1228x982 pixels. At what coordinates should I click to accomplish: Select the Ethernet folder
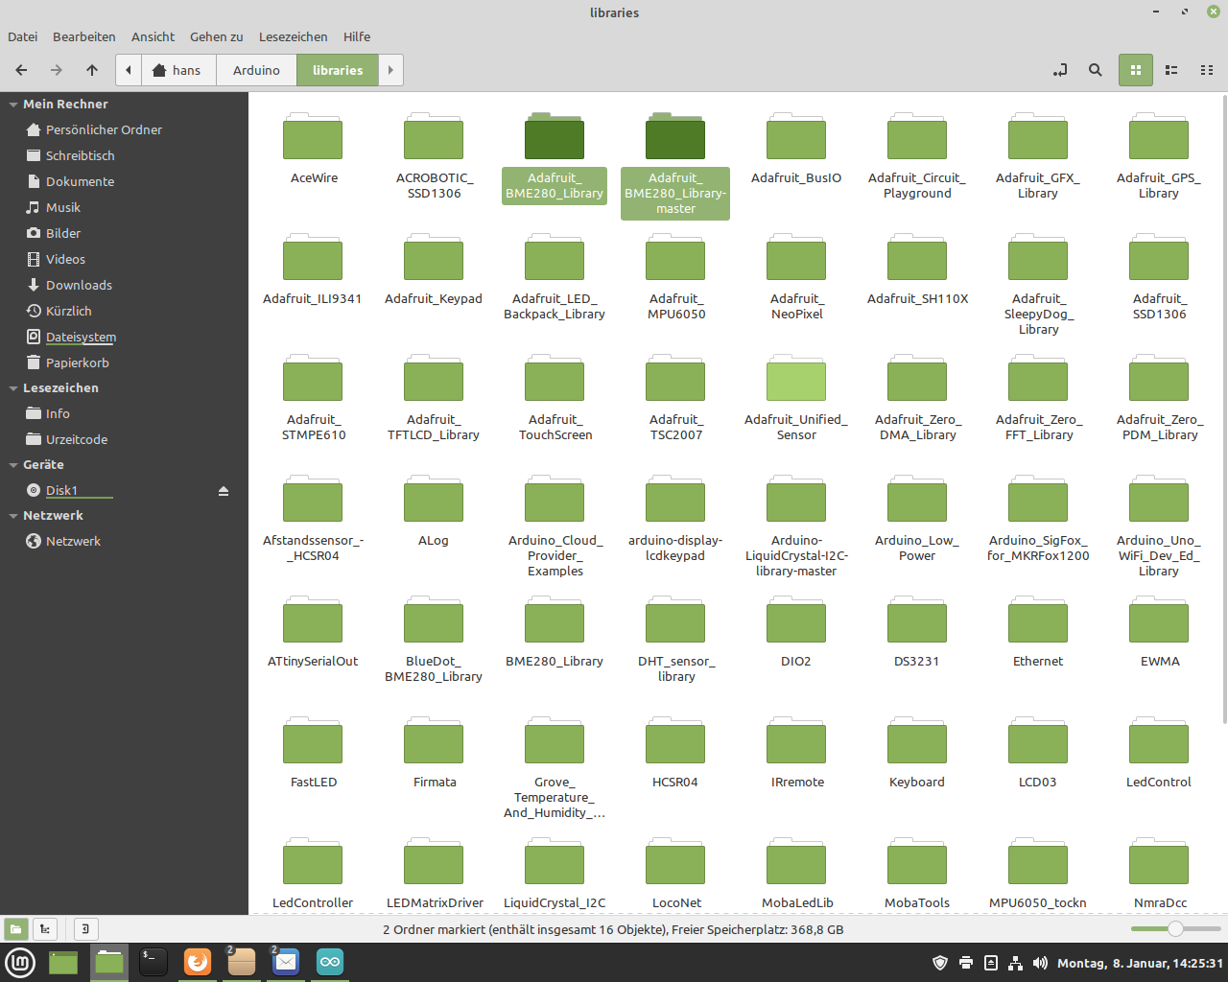tap(1038, 632)
